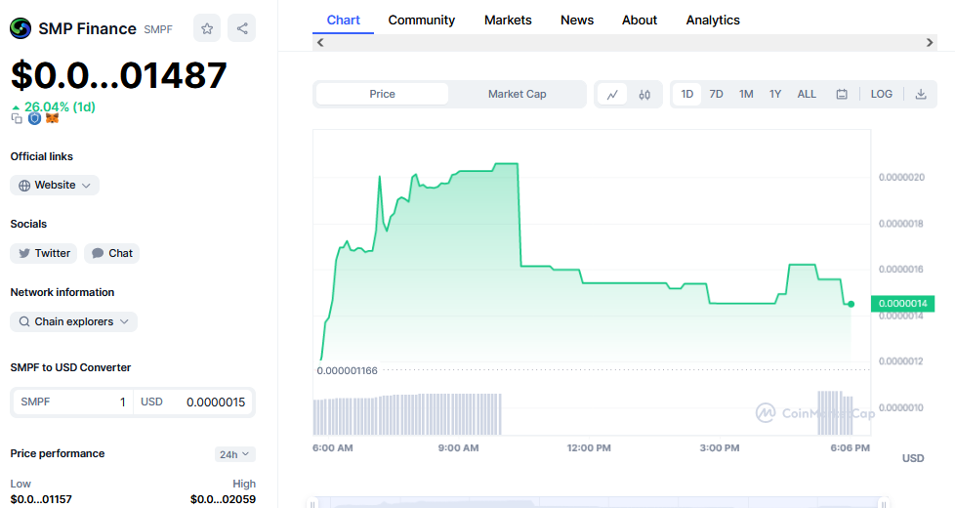Edit the SMPF amount field
Viewport: 955px width, 508px height.
click(x=73, y=402)
